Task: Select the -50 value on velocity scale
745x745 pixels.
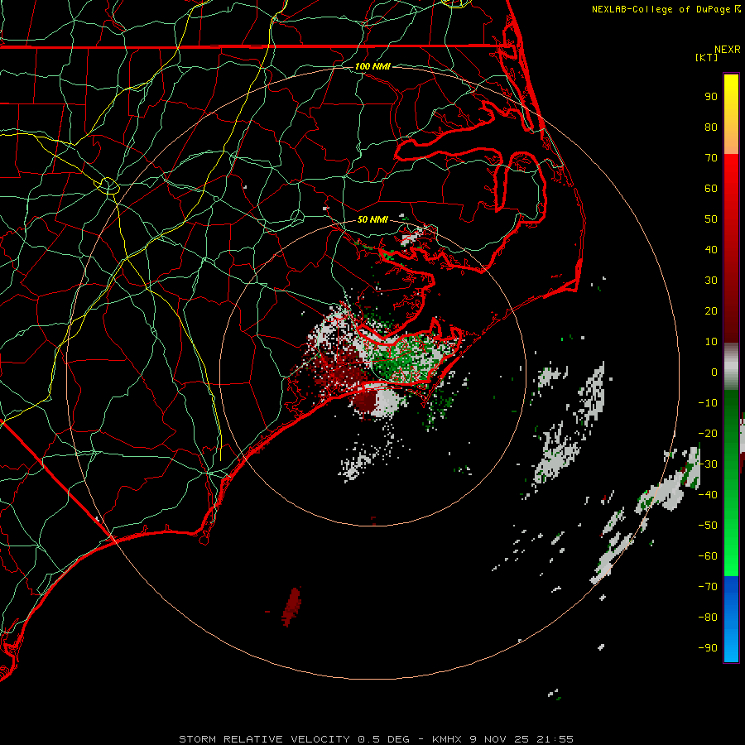Action: [708, 526]
